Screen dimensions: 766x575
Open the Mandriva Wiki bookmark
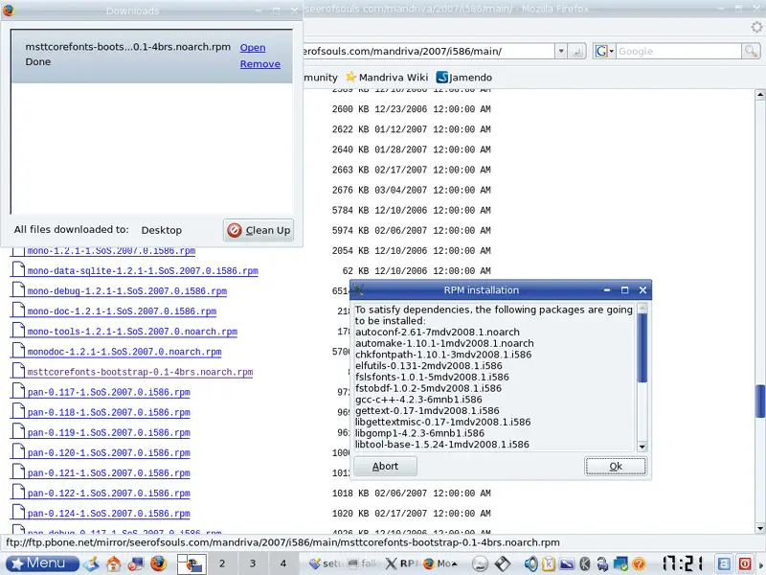[387, 78]
